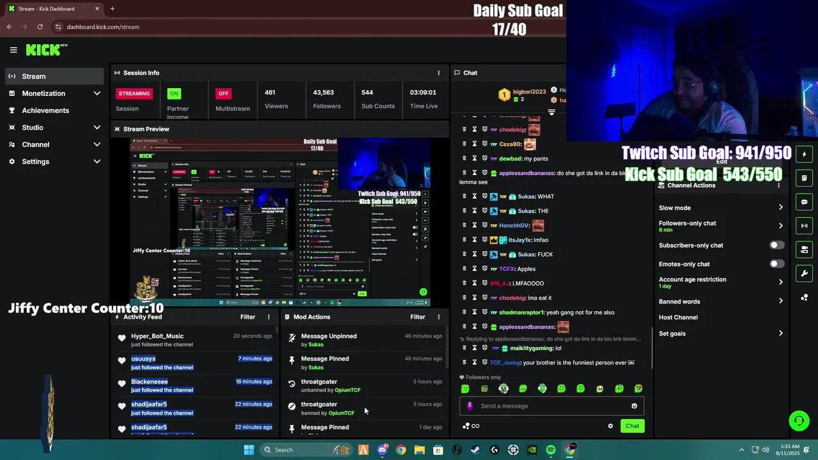The width and height of the screenshot is (818, 460).
Task: Click the chat settings gear icon
Action: [x=610, y=426]
